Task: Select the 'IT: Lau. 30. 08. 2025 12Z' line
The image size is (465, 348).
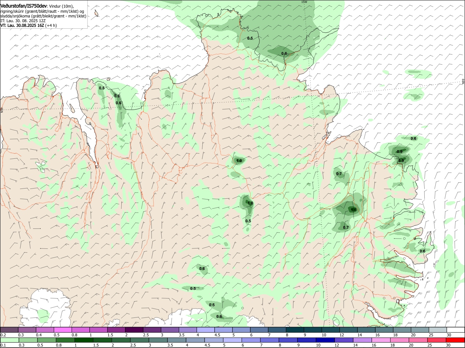Action: click(23, 21)
